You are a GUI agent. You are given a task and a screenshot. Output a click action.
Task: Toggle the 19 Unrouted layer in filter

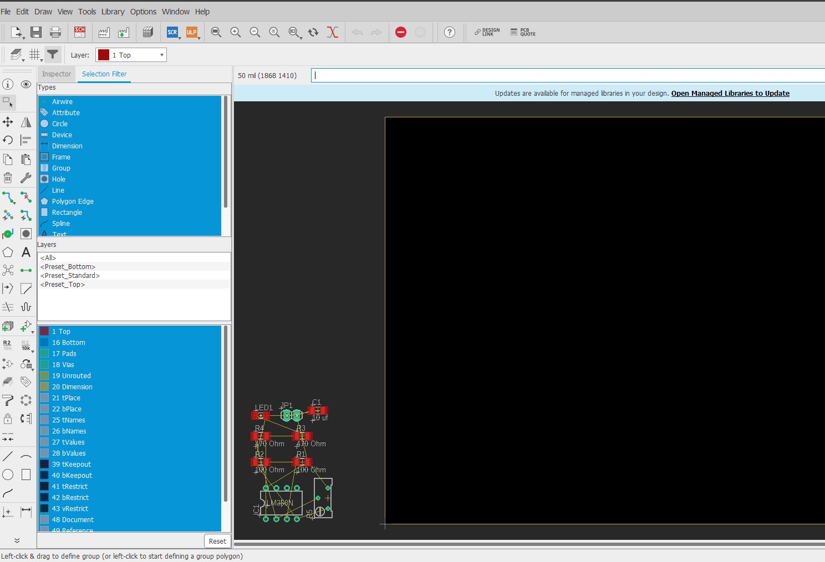pos(72,376)
